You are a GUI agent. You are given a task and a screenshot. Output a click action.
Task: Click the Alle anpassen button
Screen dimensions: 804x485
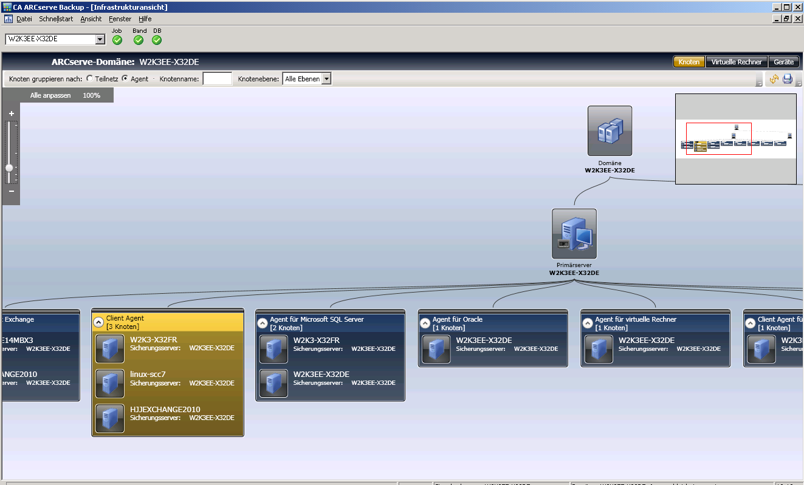(x=50, y=95)
